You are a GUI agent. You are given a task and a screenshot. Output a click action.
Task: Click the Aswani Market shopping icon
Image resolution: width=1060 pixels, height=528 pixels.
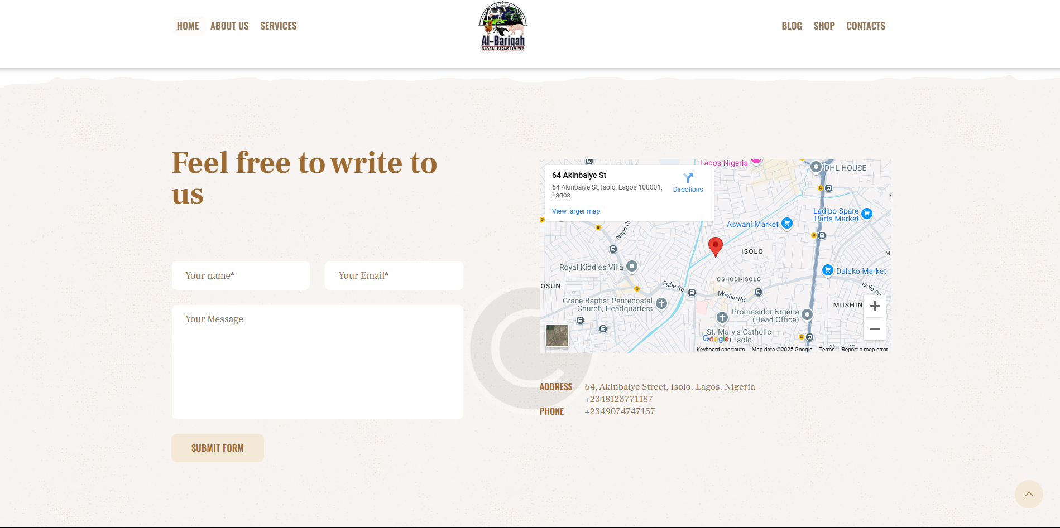click(x=786, y=224)
